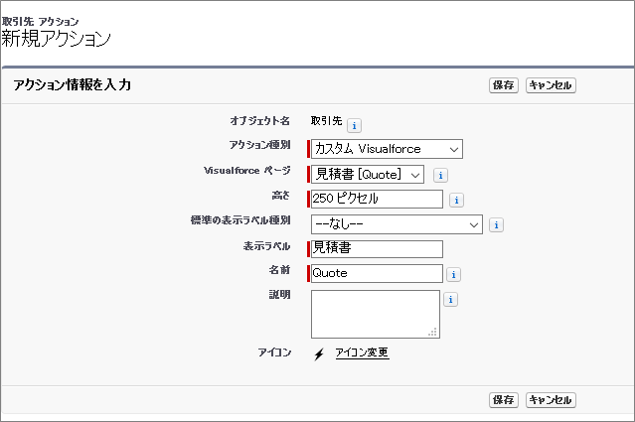Image resolution: width=635 pixels, height=422 pixels.
Task: Click into the 表示ラベル text field
Action: coord(377,248)
